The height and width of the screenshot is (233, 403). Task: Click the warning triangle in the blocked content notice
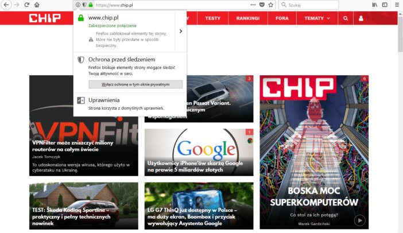point(91,40)
